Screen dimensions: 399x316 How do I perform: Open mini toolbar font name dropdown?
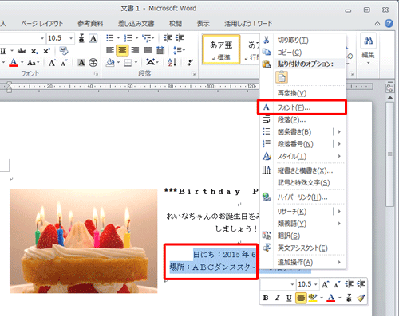point(292,284)
